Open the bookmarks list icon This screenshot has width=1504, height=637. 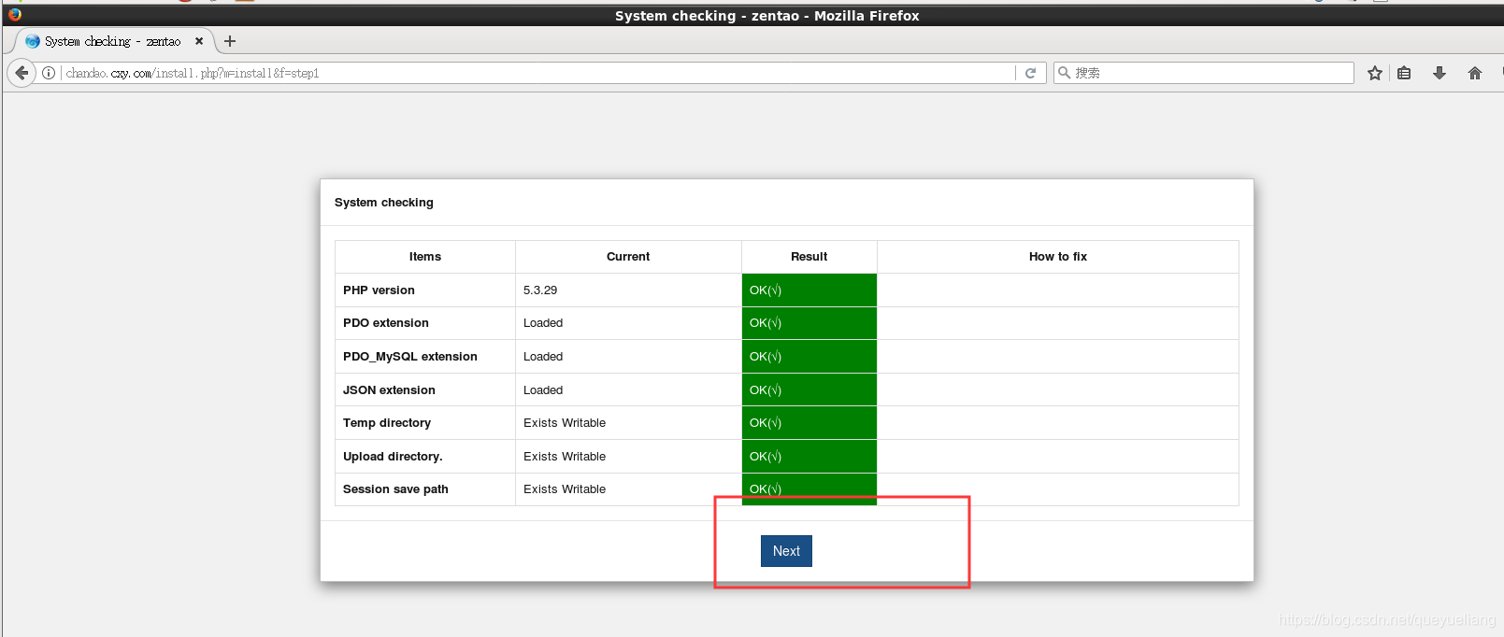pyautogui.click(x=1404, y=73)
